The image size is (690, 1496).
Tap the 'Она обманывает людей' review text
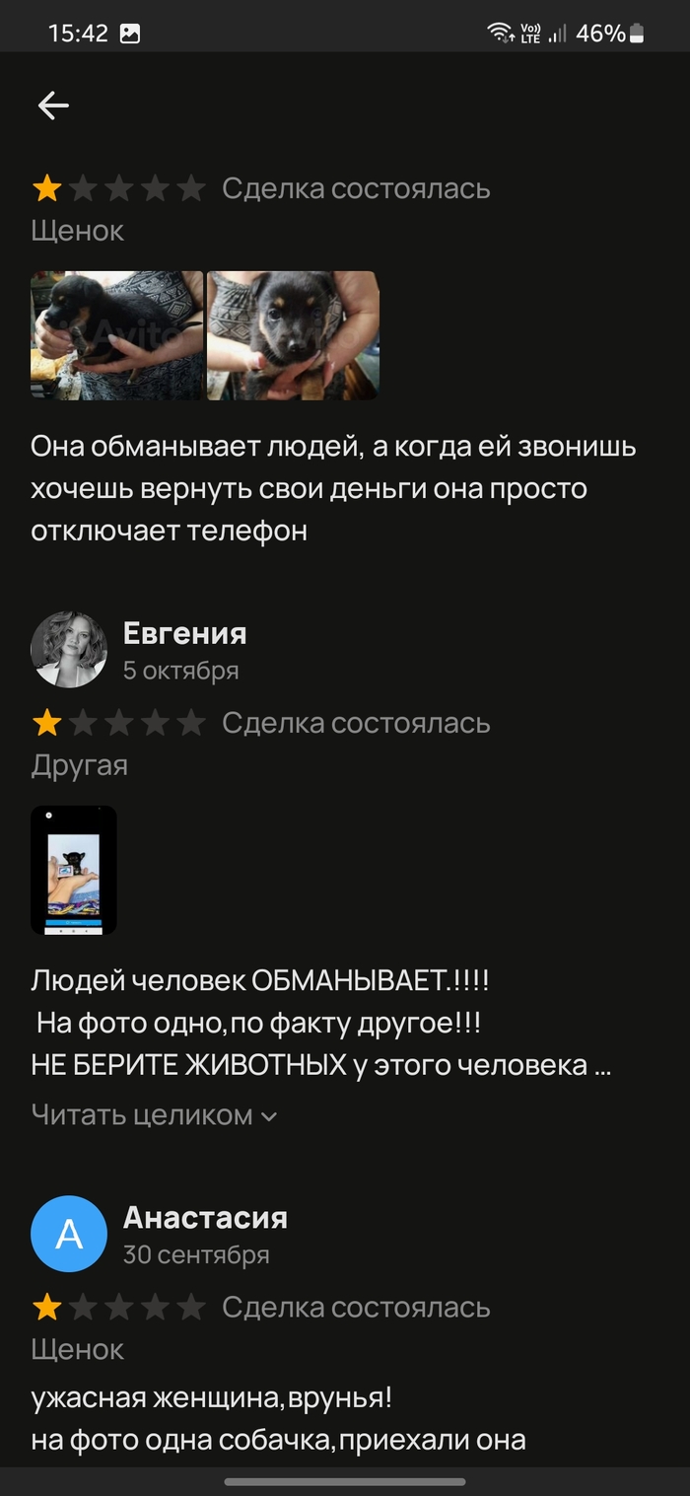(x=333, y=488)
